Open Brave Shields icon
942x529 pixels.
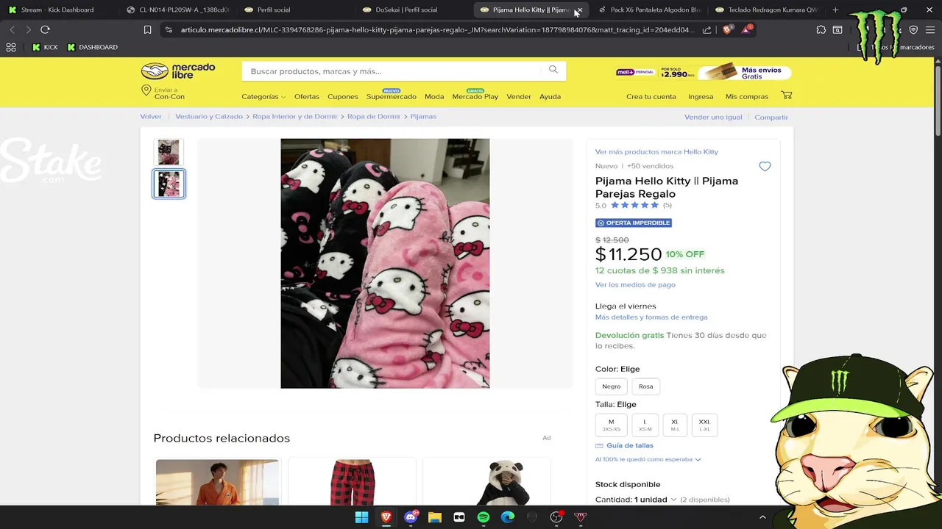tap(728, 29)
